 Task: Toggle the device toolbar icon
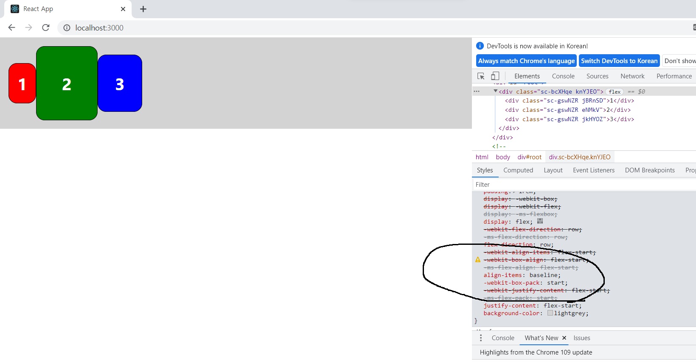(495, 76)
